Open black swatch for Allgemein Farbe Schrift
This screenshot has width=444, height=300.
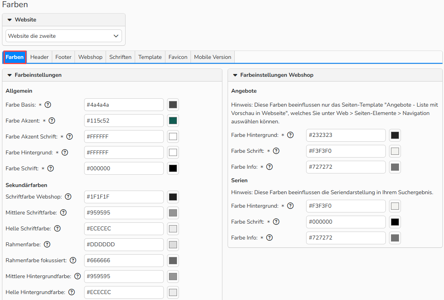173,169
